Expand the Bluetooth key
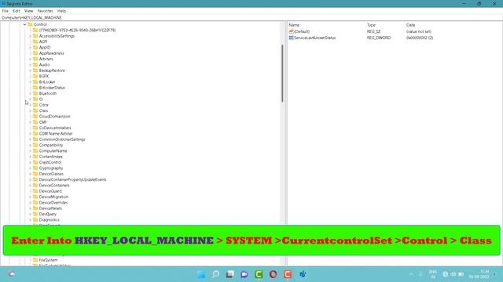The height and width of the screenshot is (282, 503). (x=31, y=93)
